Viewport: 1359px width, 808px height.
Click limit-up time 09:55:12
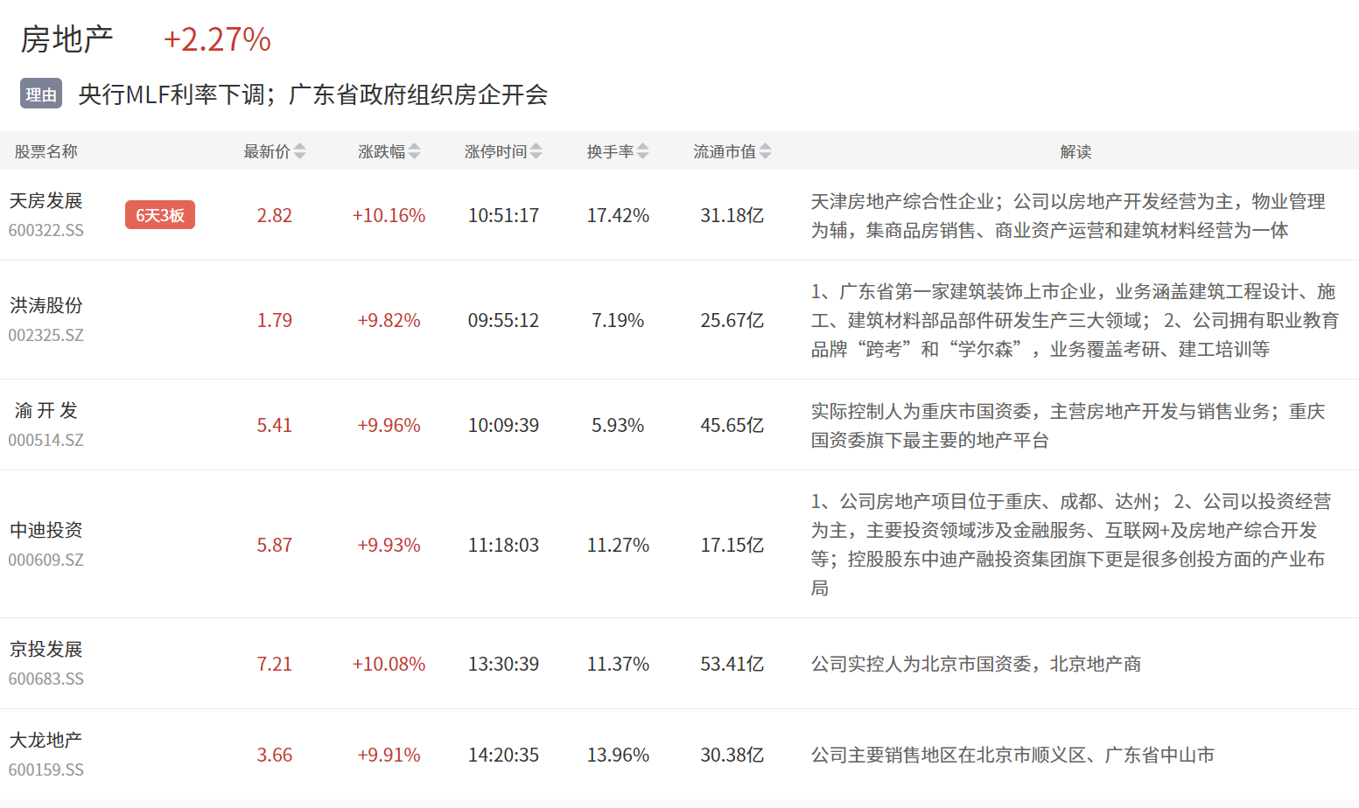(x=503, y=320)
